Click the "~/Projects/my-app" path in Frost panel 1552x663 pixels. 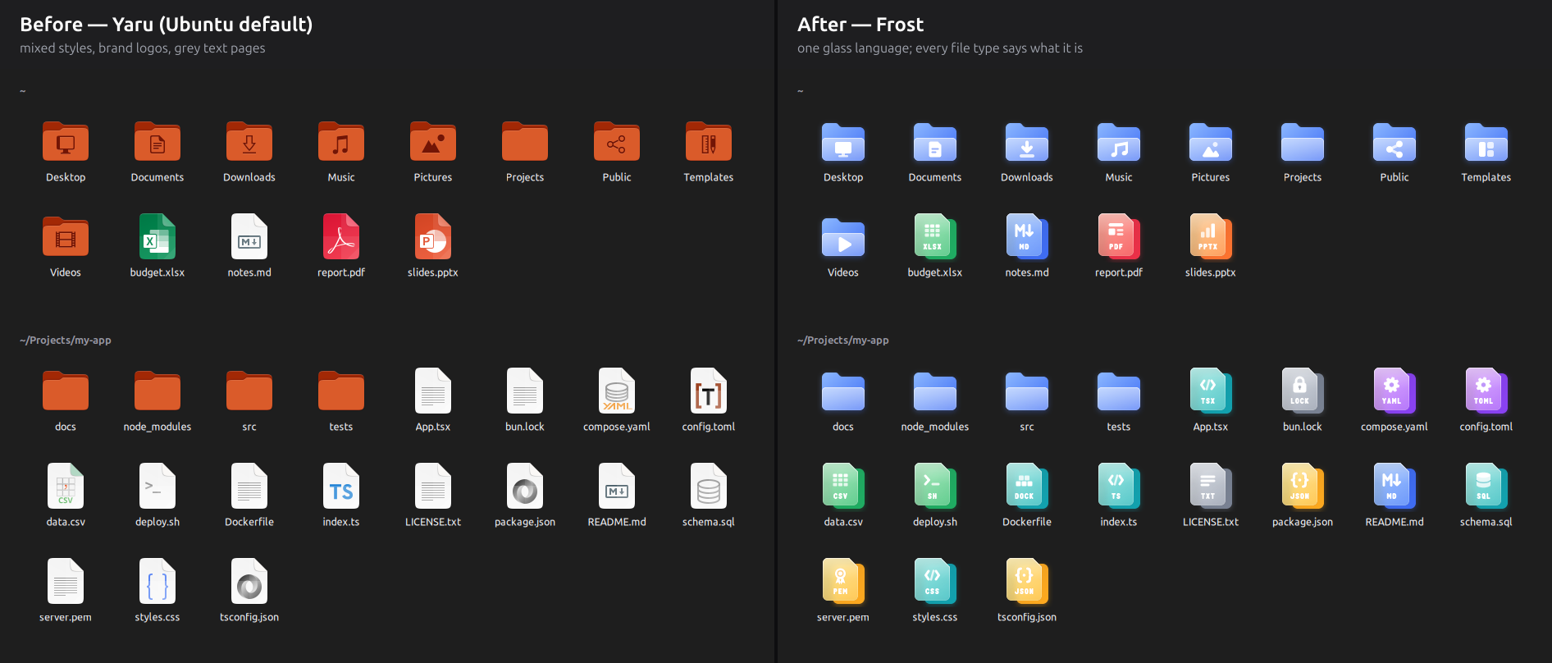pos(843,340)
